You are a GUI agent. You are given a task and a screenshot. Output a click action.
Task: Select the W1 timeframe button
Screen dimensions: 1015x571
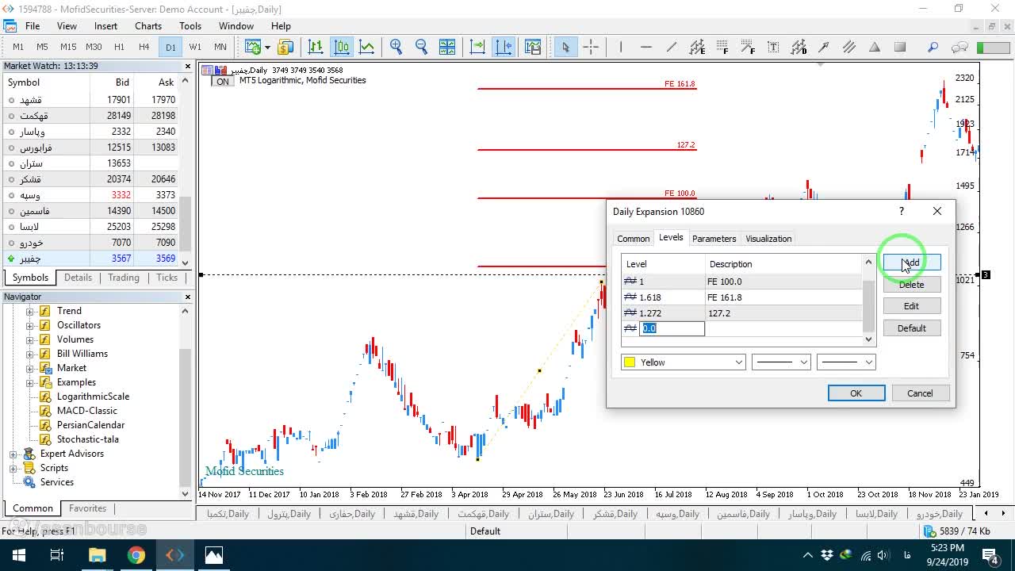195,47
